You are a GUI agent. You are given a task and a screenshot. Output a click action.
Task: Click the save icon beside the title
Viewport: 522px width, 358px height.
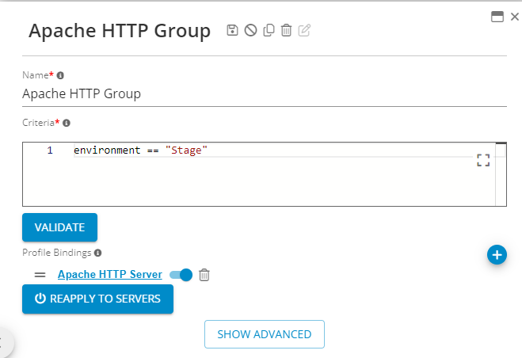point(232,31)
